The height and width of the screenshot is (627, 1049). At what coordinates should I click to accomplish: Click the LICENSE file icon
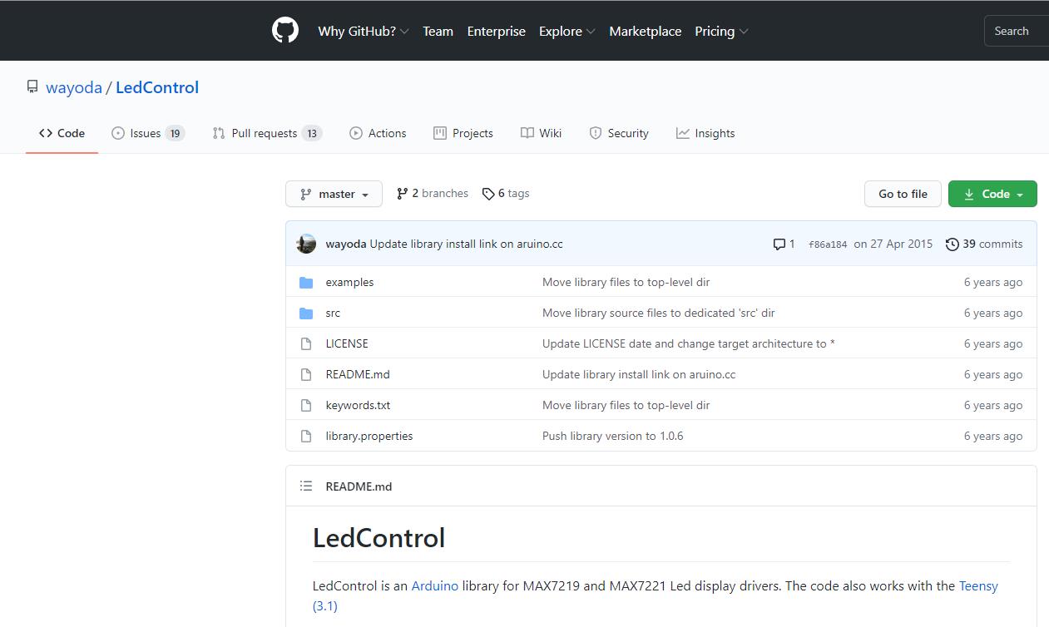pyautogui.click(x=306, y=343)
